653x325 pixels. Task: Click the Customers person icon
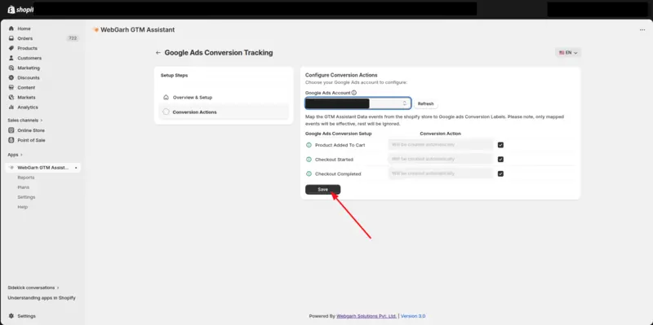[11, 58]
